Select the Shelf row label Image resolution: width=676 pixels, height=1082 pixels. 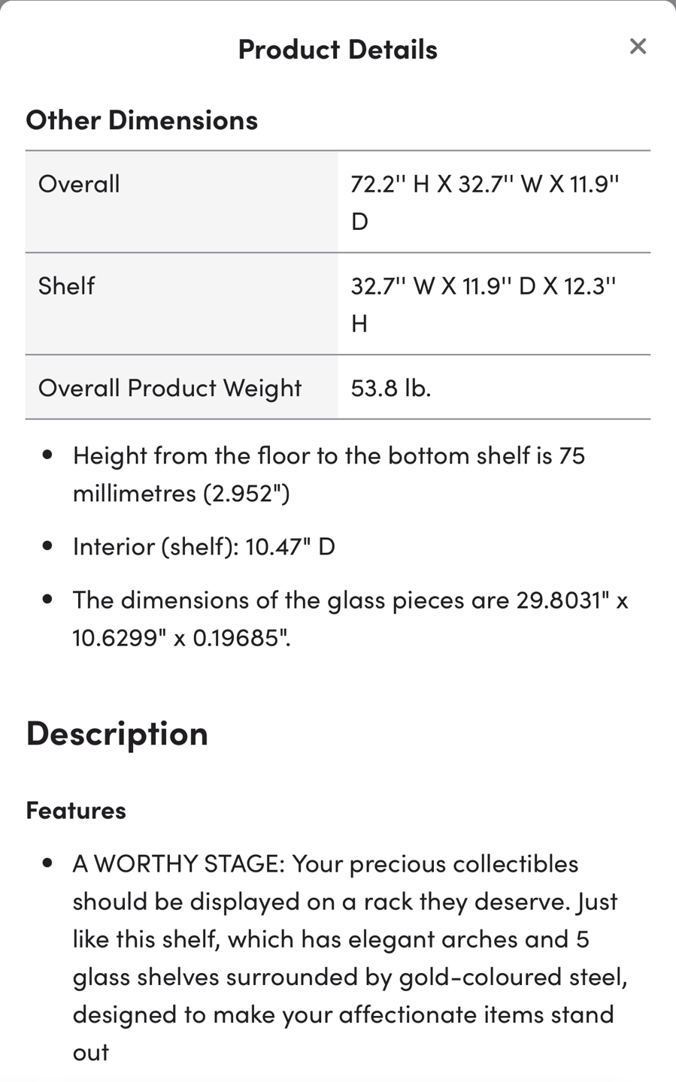[x=66, y=286]
